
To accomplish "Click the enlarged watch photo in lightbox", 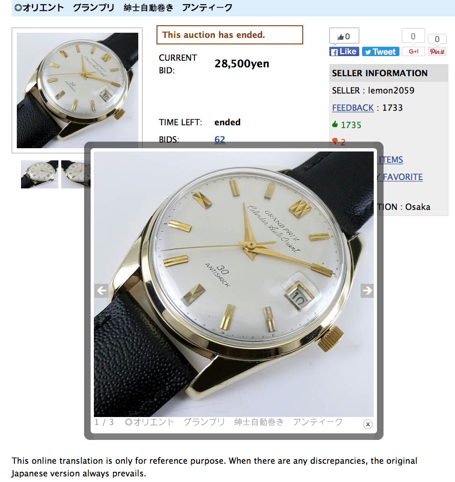I will (x=234, y=284).
